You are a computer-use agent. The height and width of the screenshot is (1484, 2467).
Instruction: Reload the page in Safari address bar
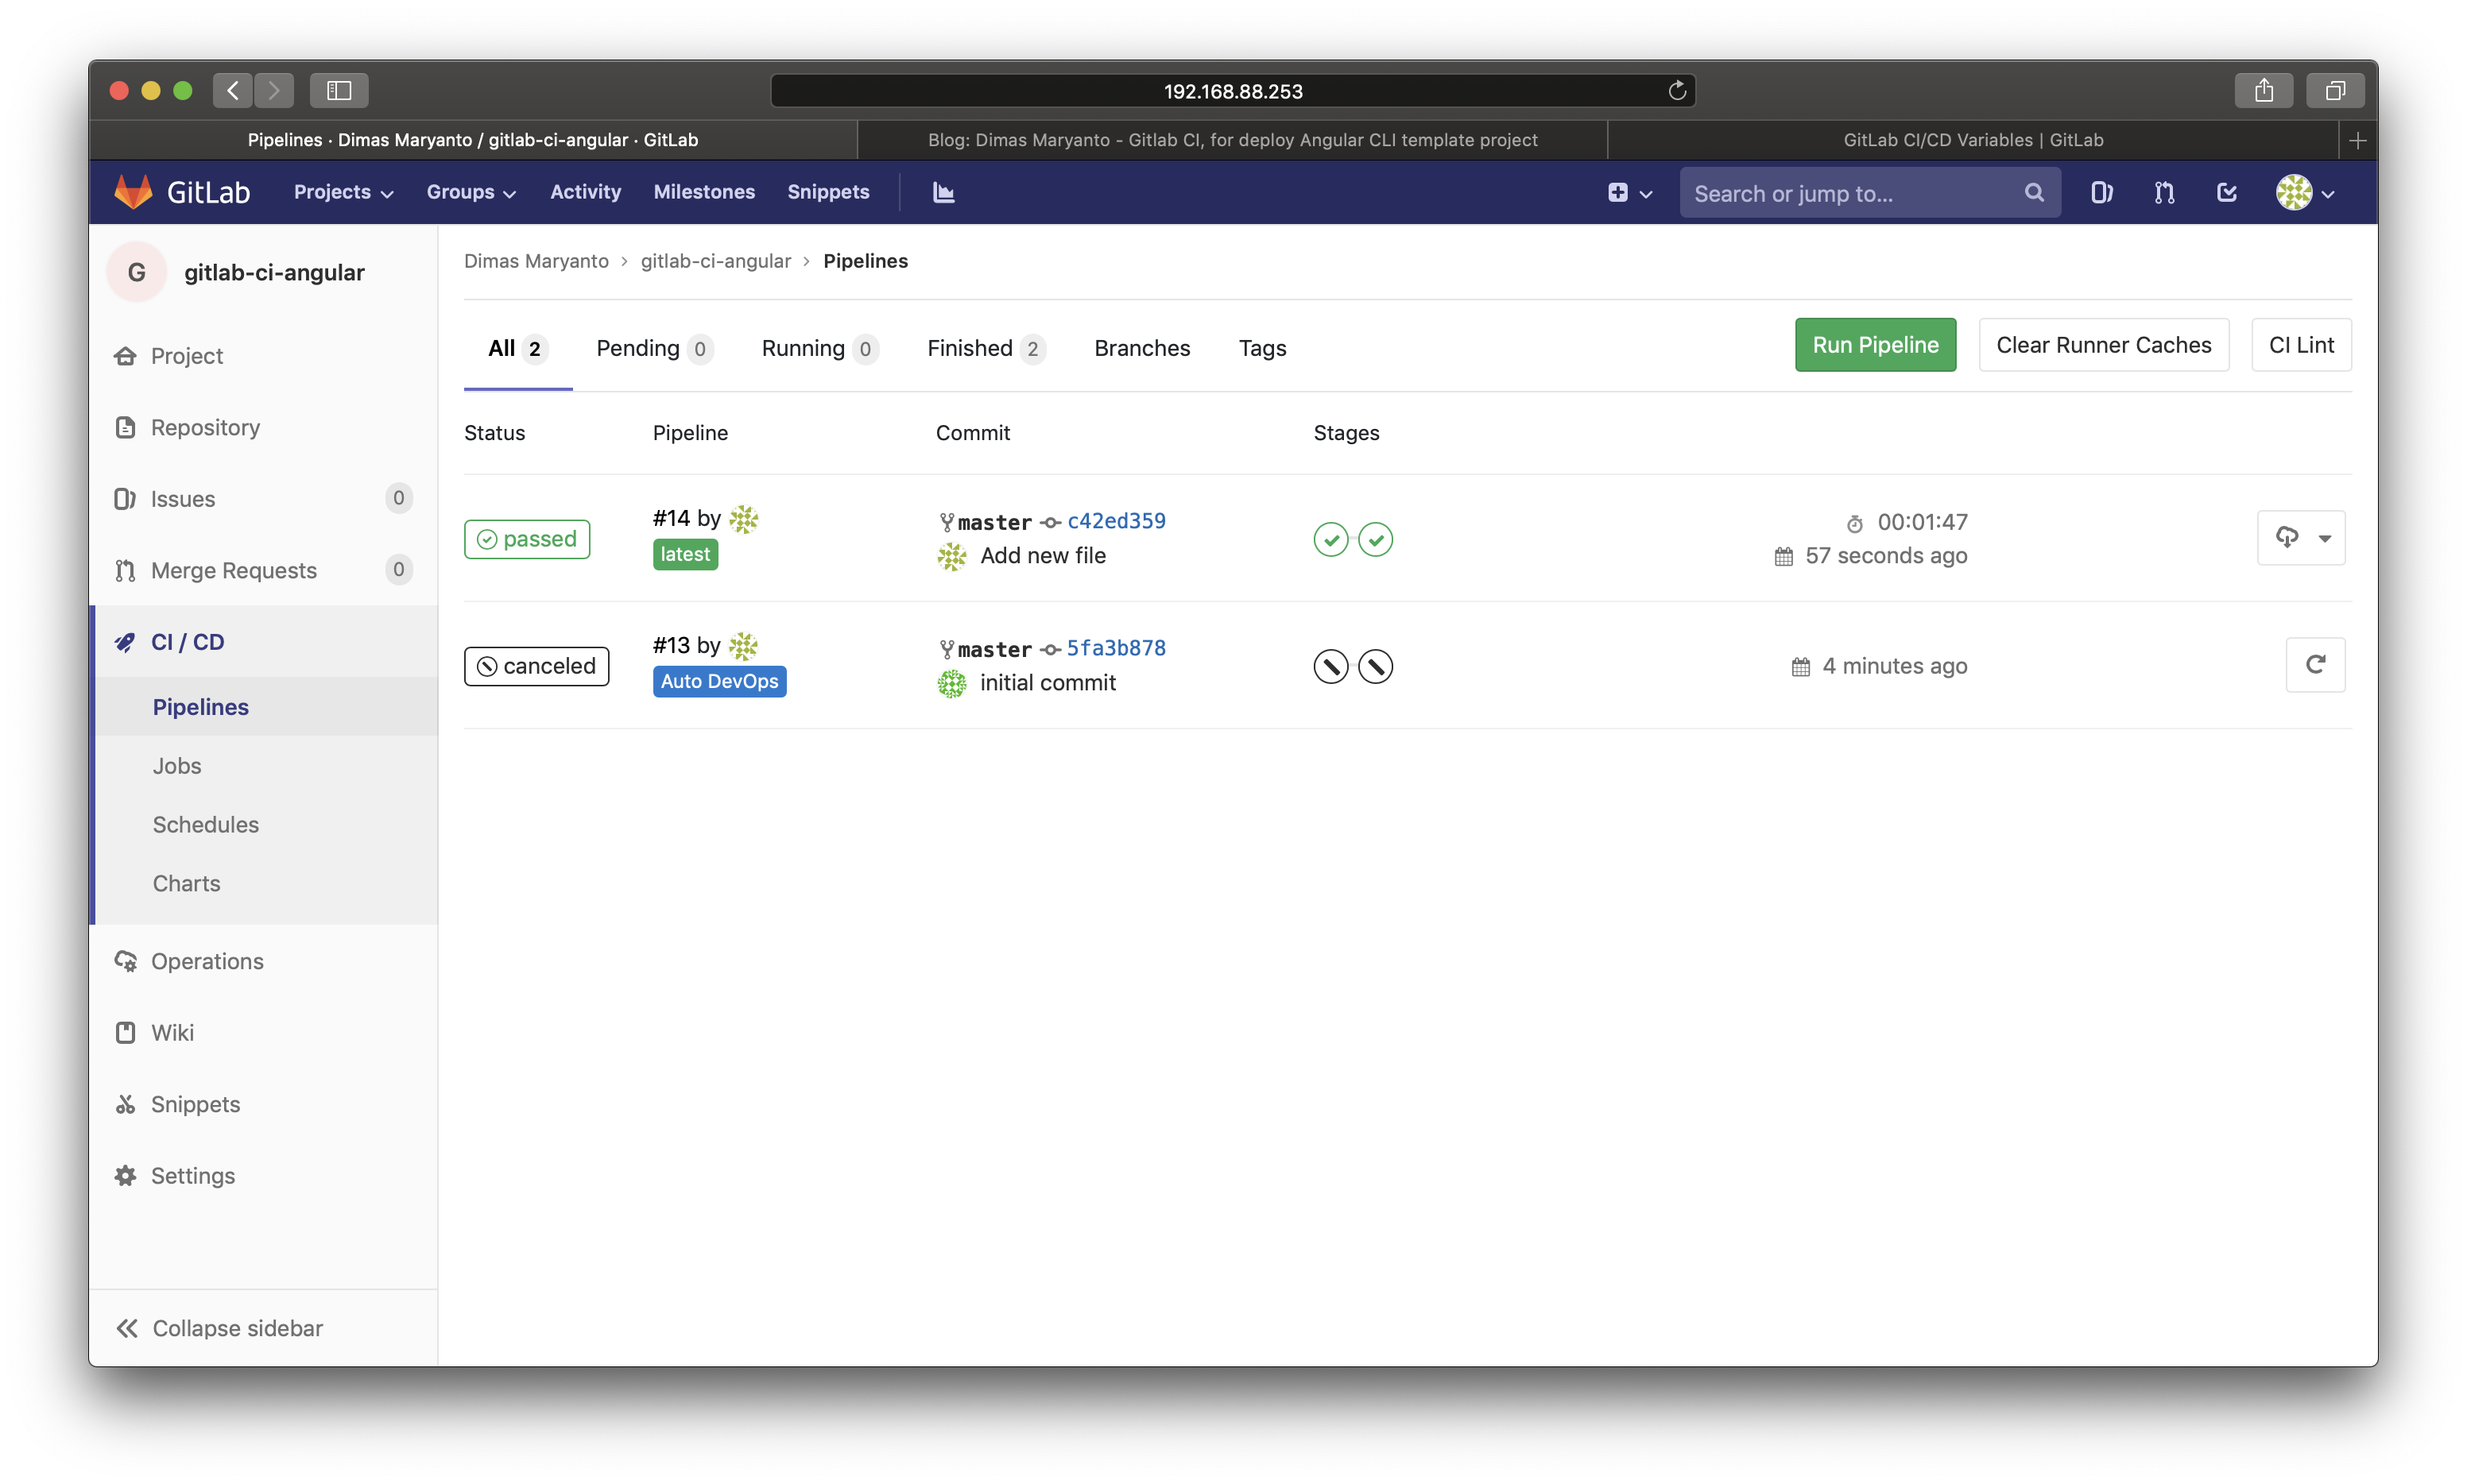(1677, 91)
